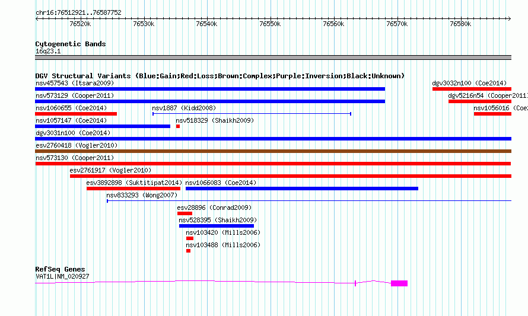Click the 'nsv457543 (Itsara2009)' label

[75, 83]
